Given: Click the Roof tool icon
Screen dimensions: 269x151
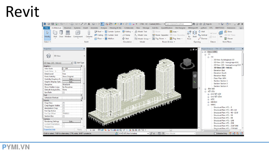Looking at the screenshot, I should 96,32.
